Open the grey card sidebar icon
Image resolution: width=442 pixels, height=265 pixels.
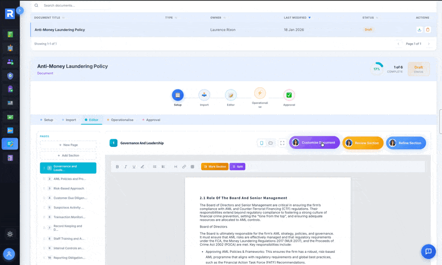pyautogui.click(x=10, y=103)
